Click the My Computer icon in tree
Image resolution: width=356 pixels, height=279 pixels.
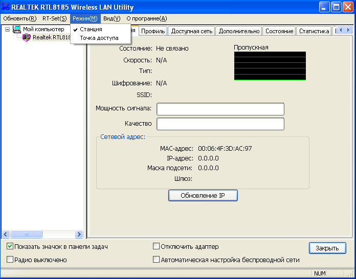tap(17, 29)
